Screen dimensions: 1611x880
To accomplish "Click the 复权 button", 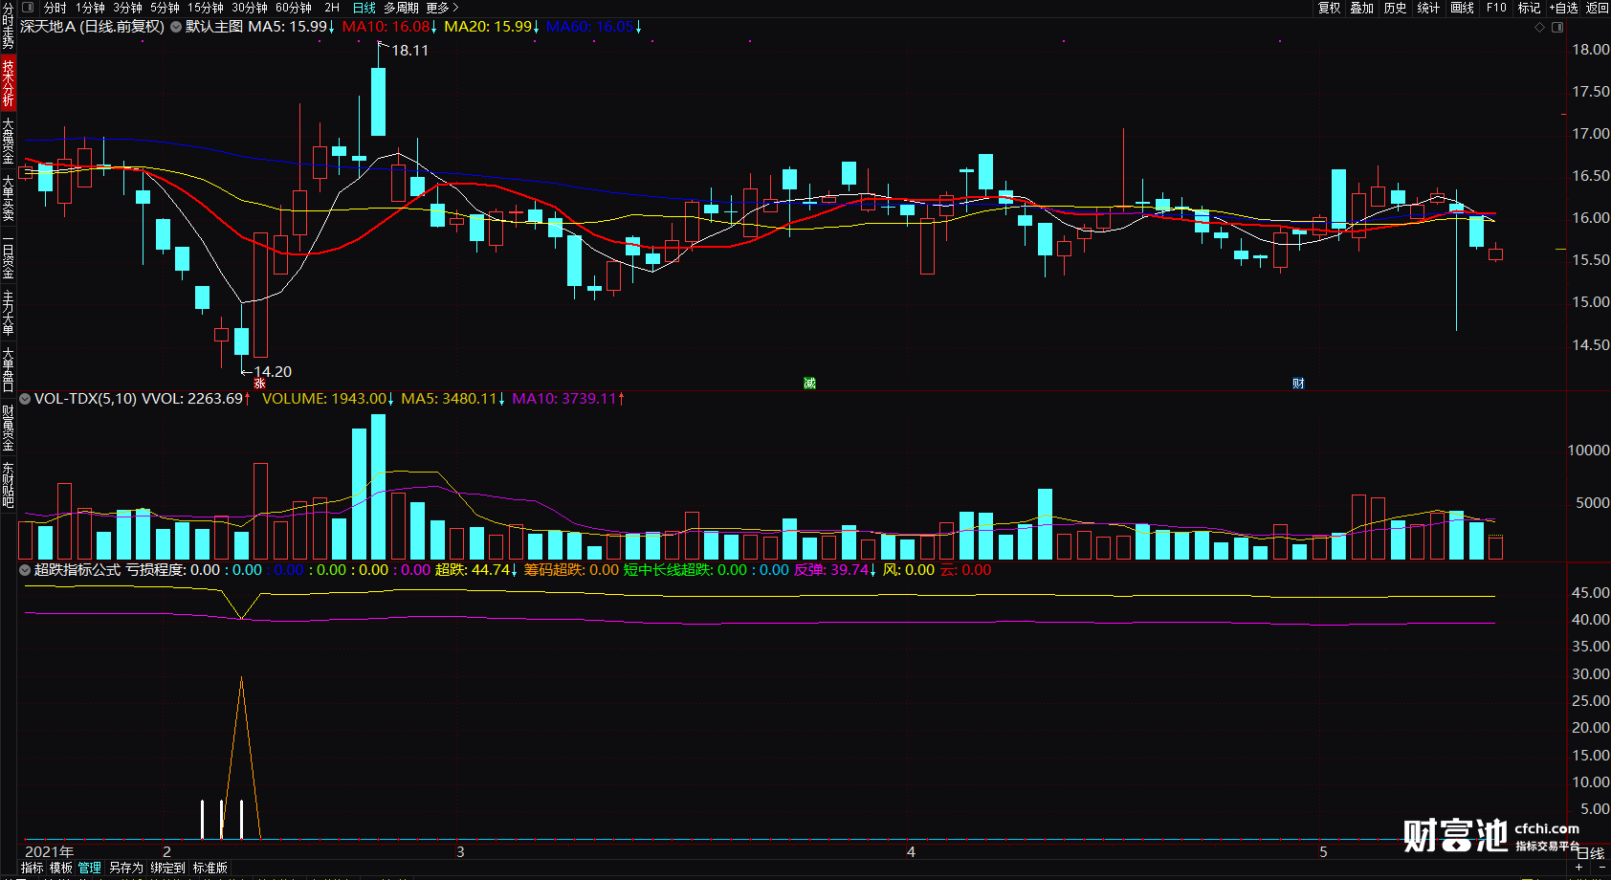I will (x=1330, y=8).
